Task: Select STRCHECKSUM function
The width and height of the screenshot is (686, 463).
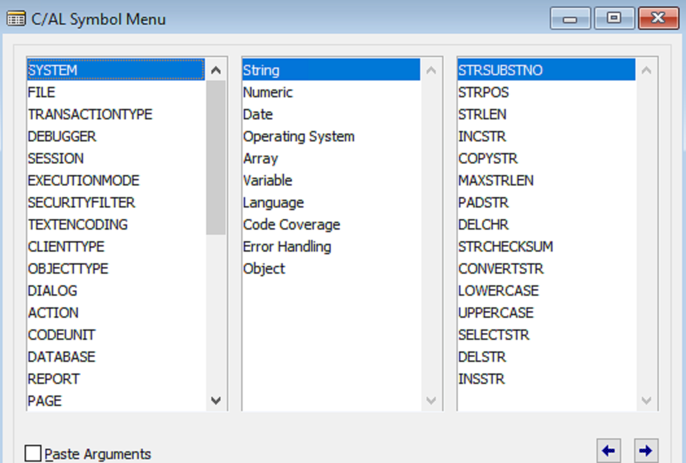Action: coord(546,246)
